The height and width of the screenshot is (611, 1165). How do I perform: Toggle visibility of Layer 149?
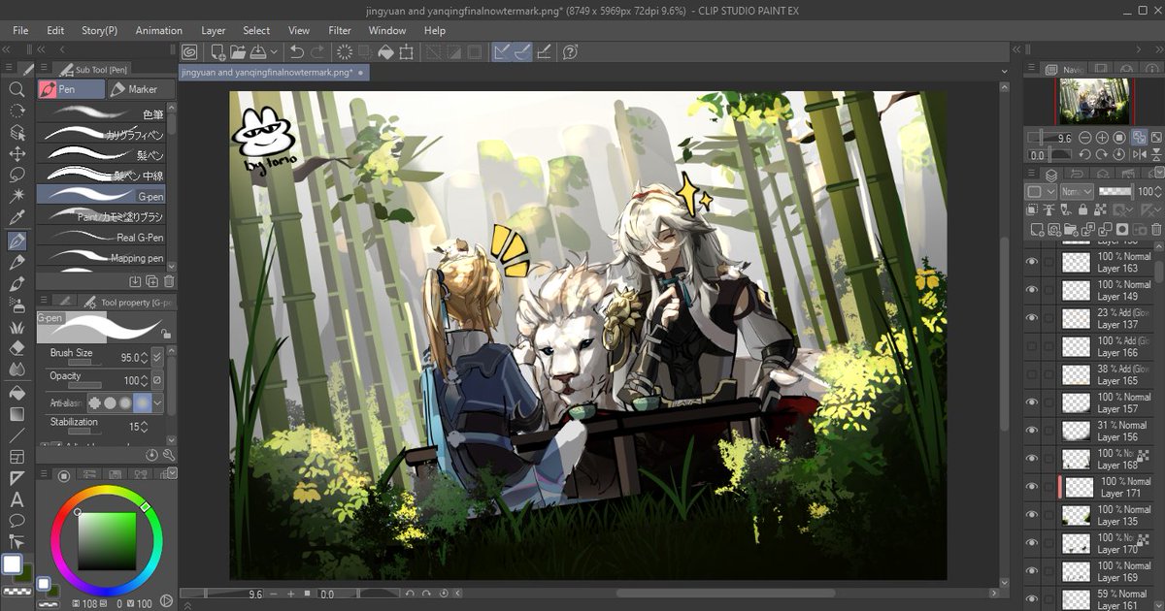pos(1032,290)
